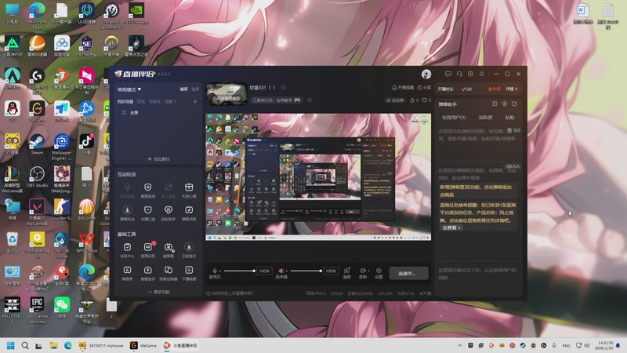Open Windows Start menu
Viewport: 627px width, 353px height.
click(11, 345)
